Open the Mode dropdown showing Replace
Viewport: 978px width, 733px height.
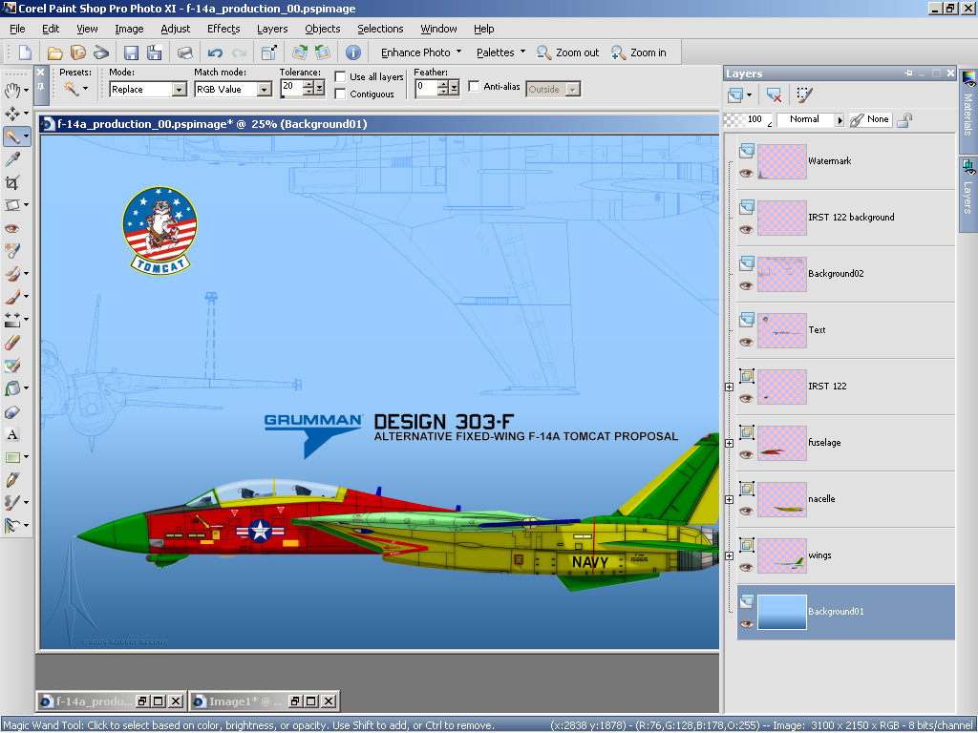point(179,90)
